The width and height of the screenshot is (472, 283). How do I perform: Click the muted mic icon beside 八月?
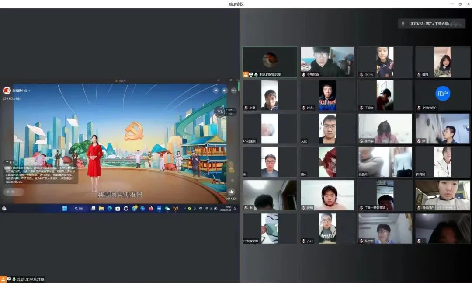coord(303,241)
